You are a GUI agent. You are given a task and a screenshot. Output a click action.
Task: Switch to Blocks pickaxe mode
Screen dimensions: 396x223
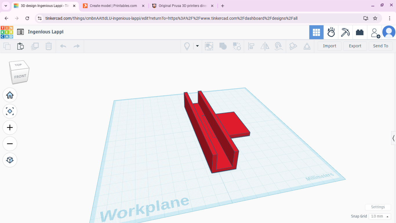[x=345, y=32]
